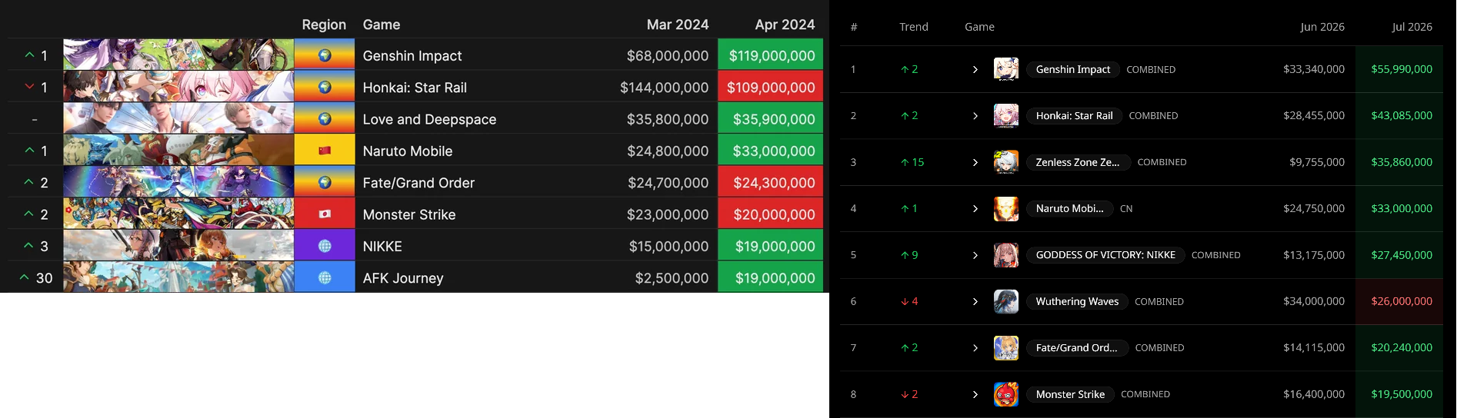Click the Genshin Impact app icon in right table
This screenshot has width=1457, height=418.
(x=1006, y=69)
